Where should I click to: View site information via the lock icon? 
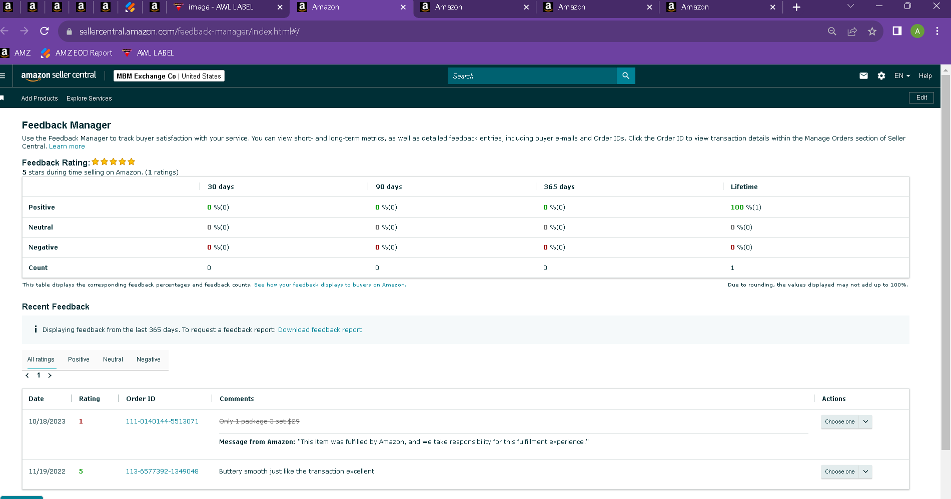(x=69, y=31)
